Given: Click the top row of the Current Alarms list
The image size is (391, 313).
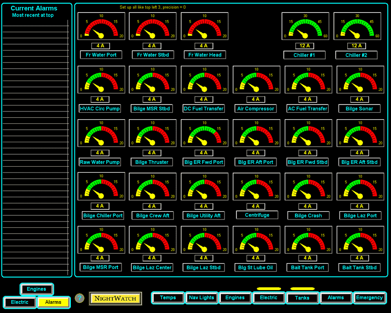Looking at the screenshot, I should (36, 24).
